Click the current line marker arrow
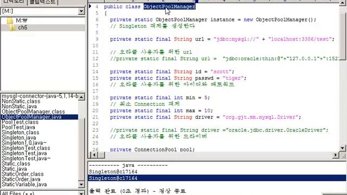Viewport: 347px width, 195px height. (x=90, y=6)
